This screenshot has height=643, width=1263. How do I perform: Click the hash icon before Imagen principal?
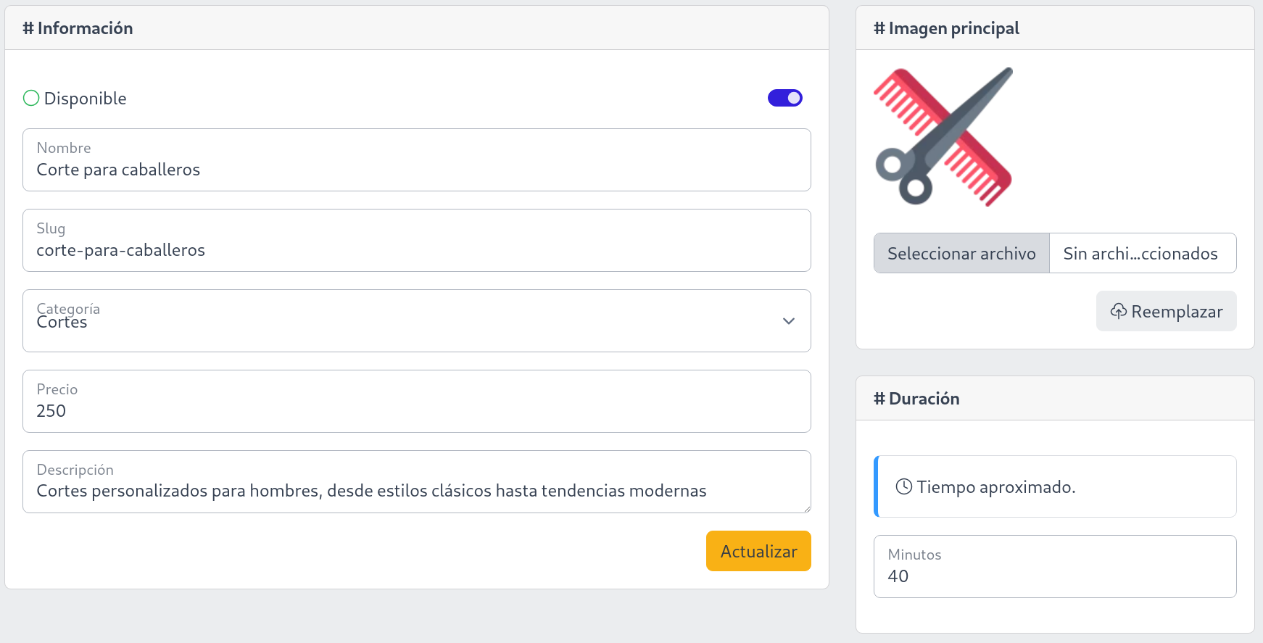tap(879, 28)
